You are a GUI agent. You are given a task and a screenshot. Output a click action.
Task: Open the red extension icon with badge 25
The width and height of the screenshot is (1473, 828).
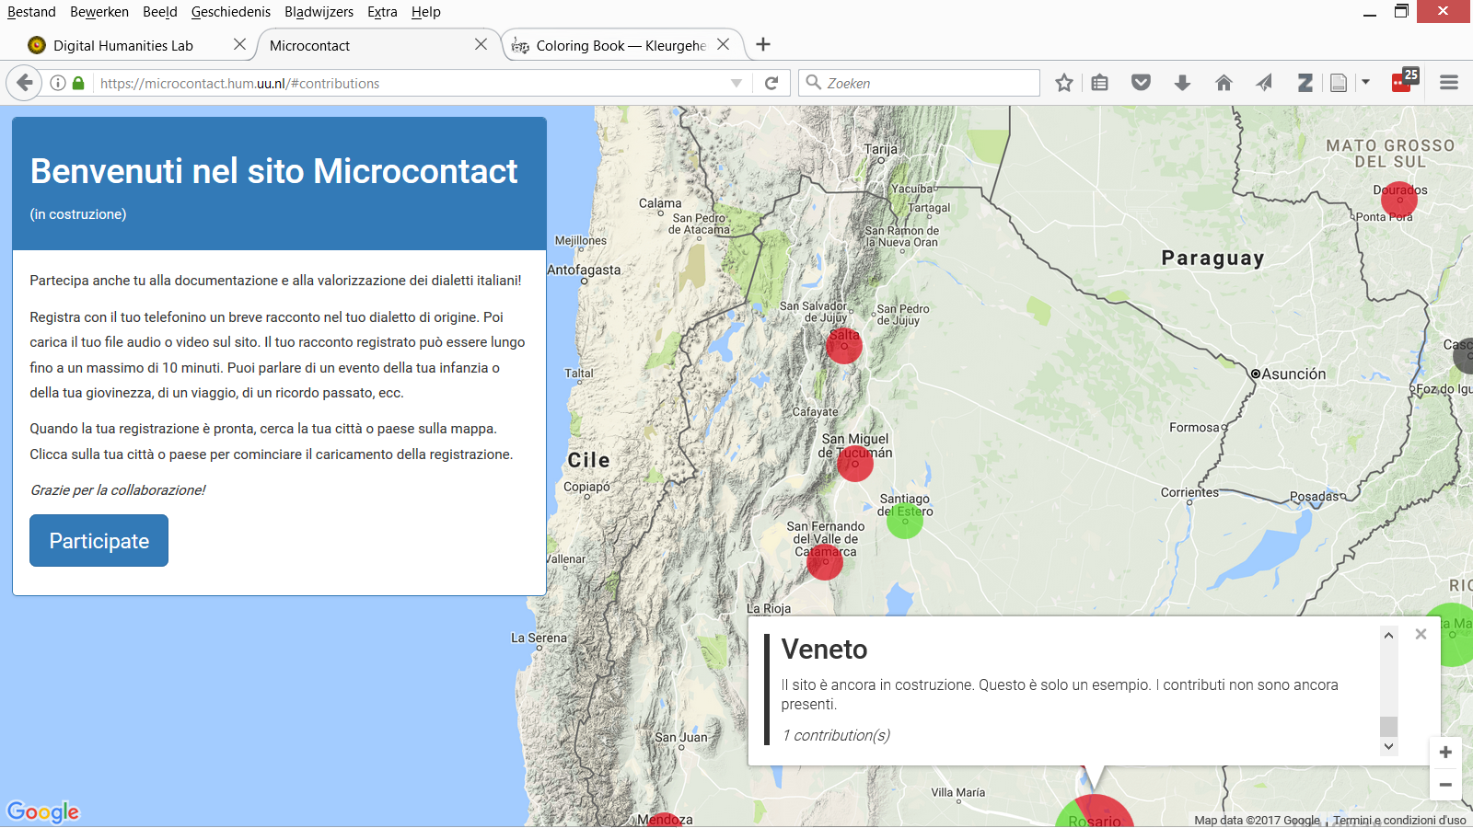point(1405,80)
